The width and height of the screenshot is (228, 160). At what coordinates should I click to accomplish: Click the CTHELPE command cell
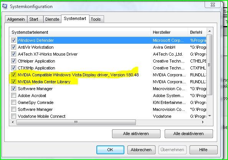click(x=198, y=61)
